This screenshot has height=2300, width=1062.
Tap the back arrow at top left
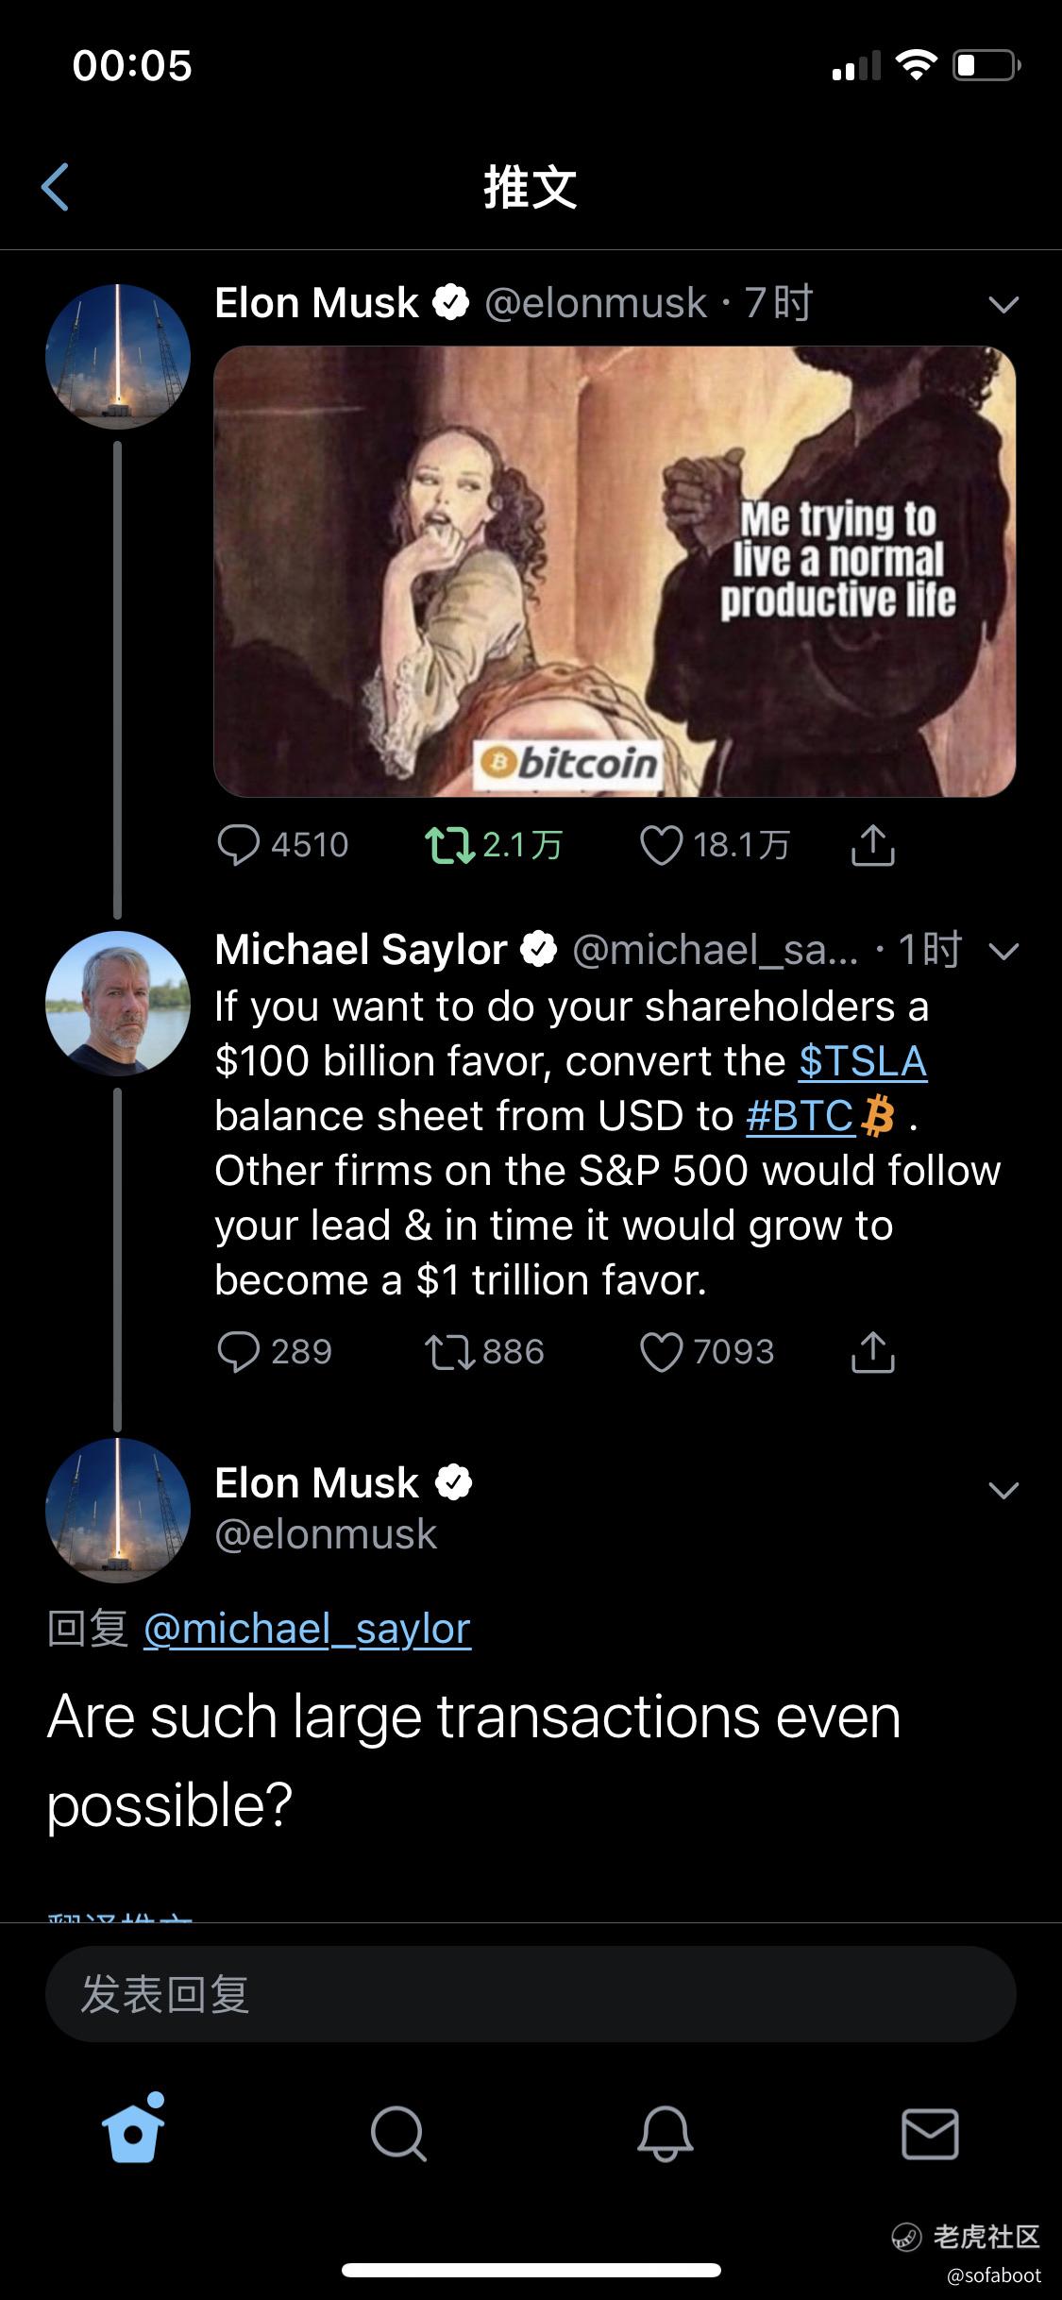[56, 187]
